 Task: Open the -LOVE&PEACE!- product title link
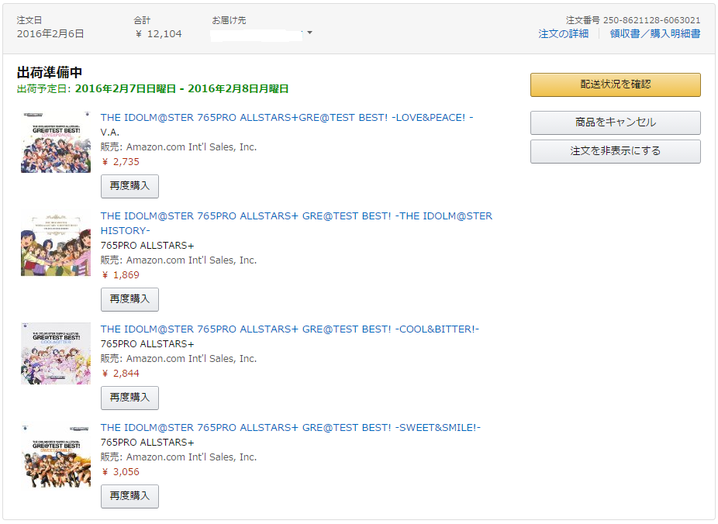pyautogui.click(x=286, y=118)
